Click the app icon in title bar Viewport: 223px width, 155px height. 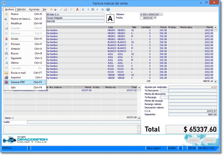coord(4,3)
